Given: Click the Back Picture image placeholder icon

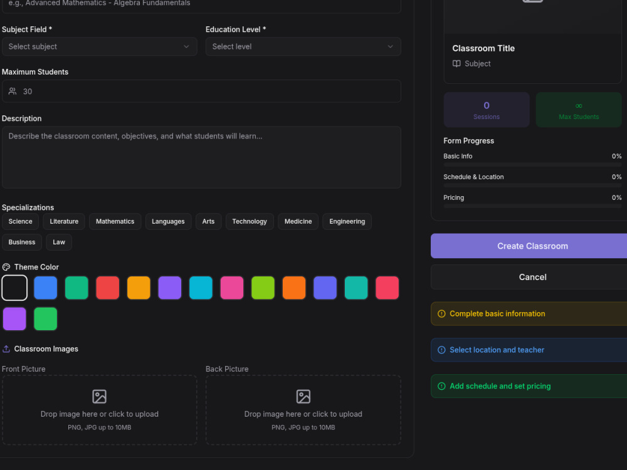Looking at the screenshot, I should (303, 397).
